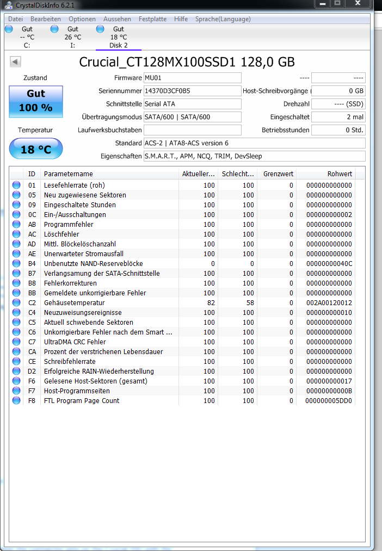Open the Optionen menu
The image size is (382, 551).
coord(82,19)
